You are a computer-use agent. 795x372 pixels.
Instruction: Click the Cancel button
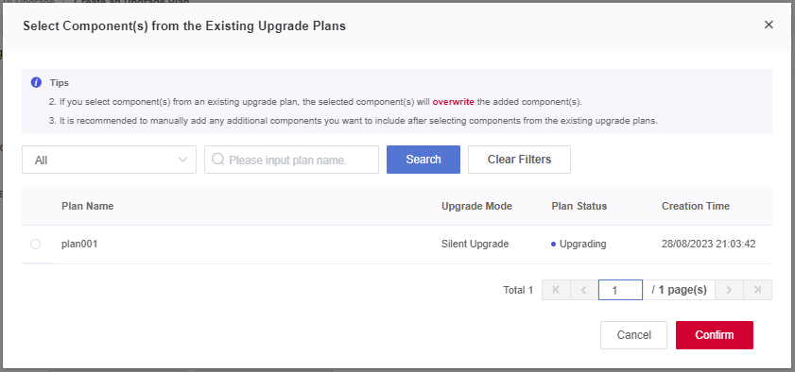pos(633,335)
